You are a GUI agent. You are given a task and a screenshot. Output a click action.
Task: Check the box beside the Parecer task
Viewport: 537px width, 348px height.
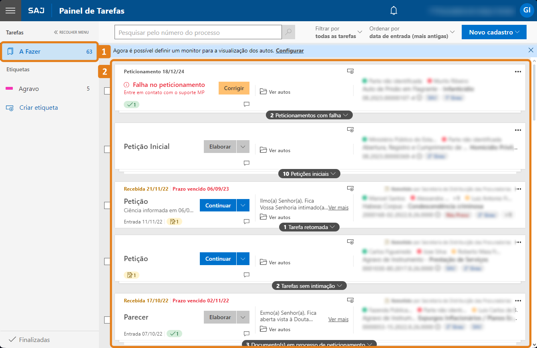click(107, 320)
